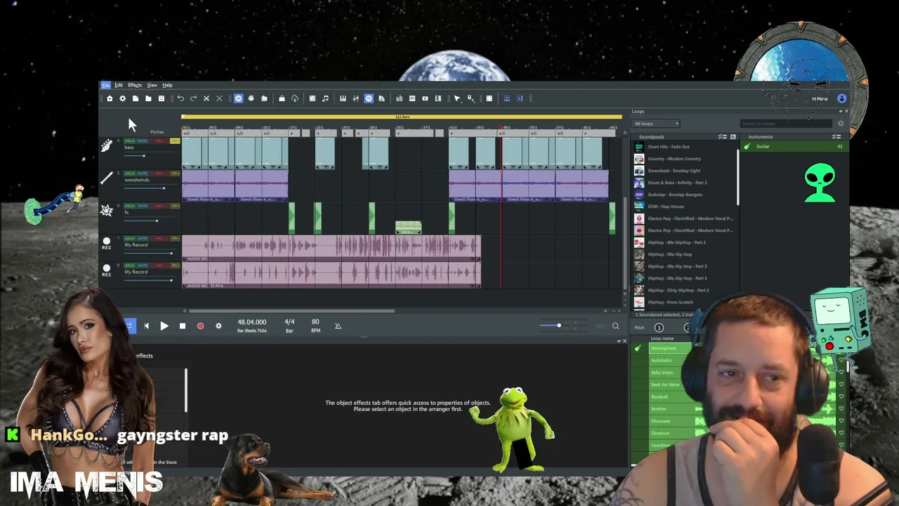Start recording with the red Record button
This screenshot has height=506, width=899.
pos(200,326)
